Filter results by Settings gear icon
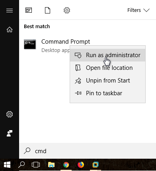The width and height of the screenshot is (156, 171). (x=67, y=10)
